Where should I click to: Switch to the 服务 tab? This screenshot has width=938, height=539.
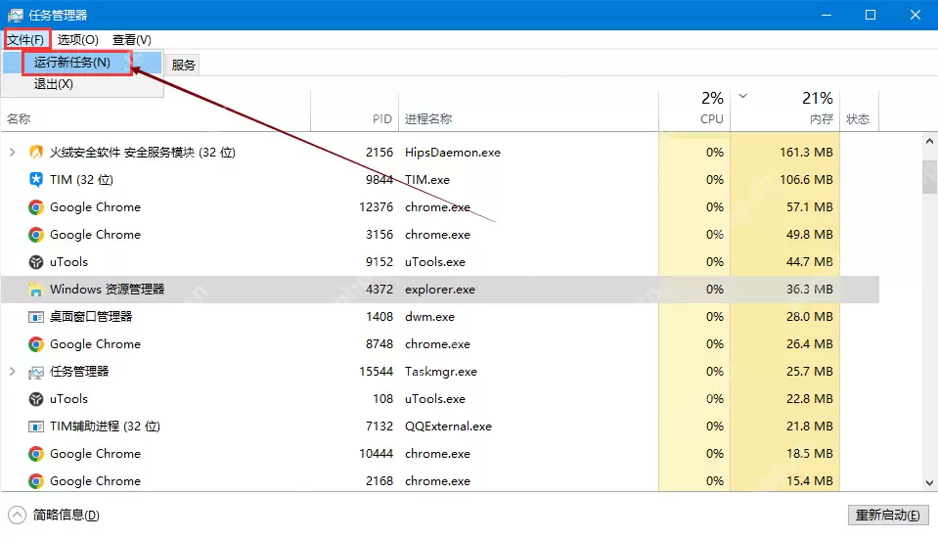pos(183,65)
